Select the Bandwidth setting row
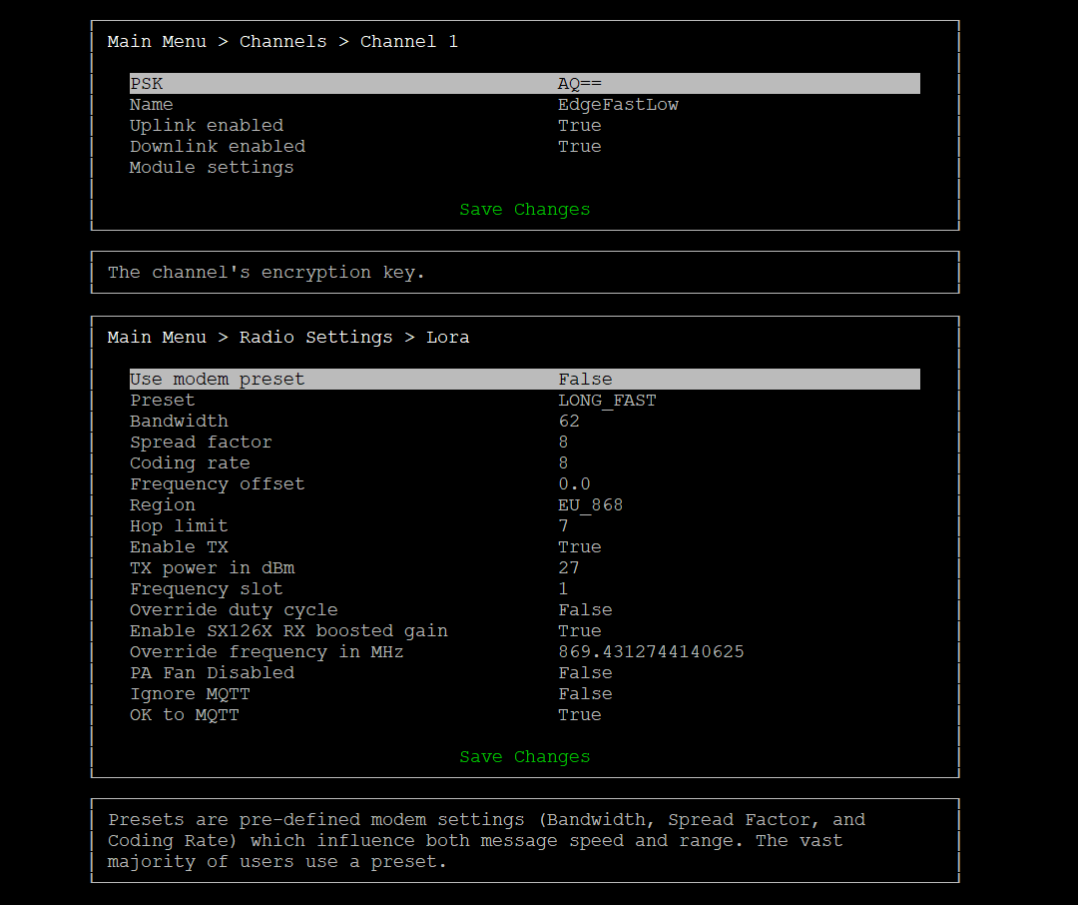The width and height of the screenshot is (1078, 905). [524, 422]
